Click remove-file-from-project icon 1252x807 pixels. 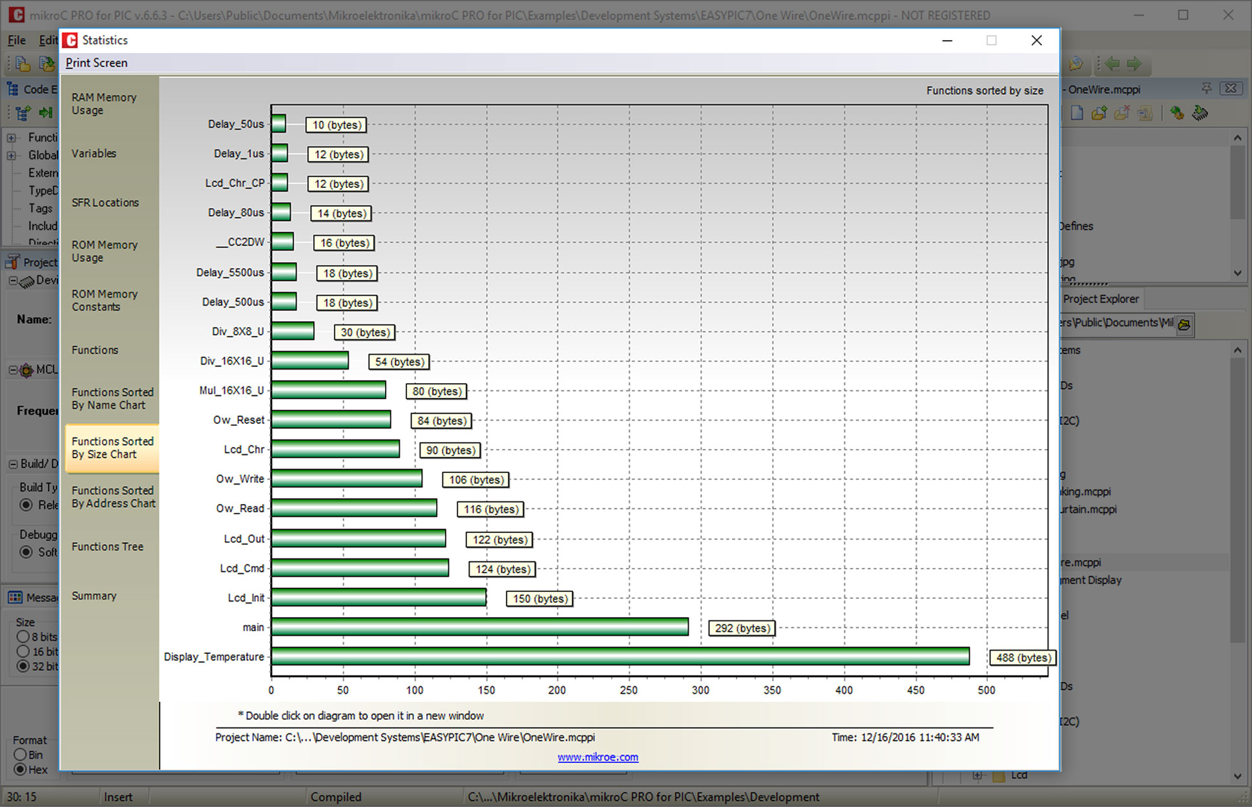[1122, 113]
